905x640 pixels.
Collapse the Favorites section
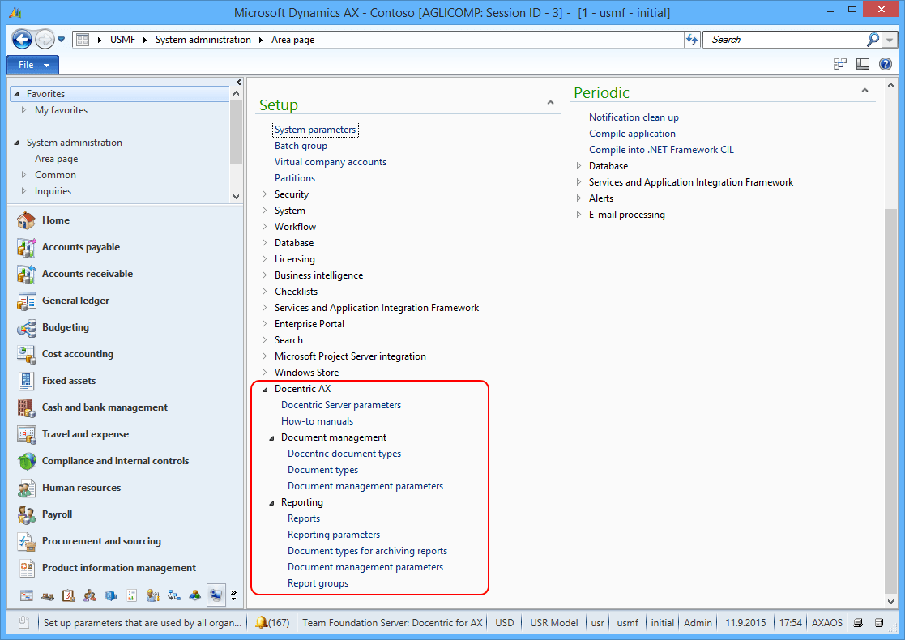pyautogui.click(x=17, y=94)
